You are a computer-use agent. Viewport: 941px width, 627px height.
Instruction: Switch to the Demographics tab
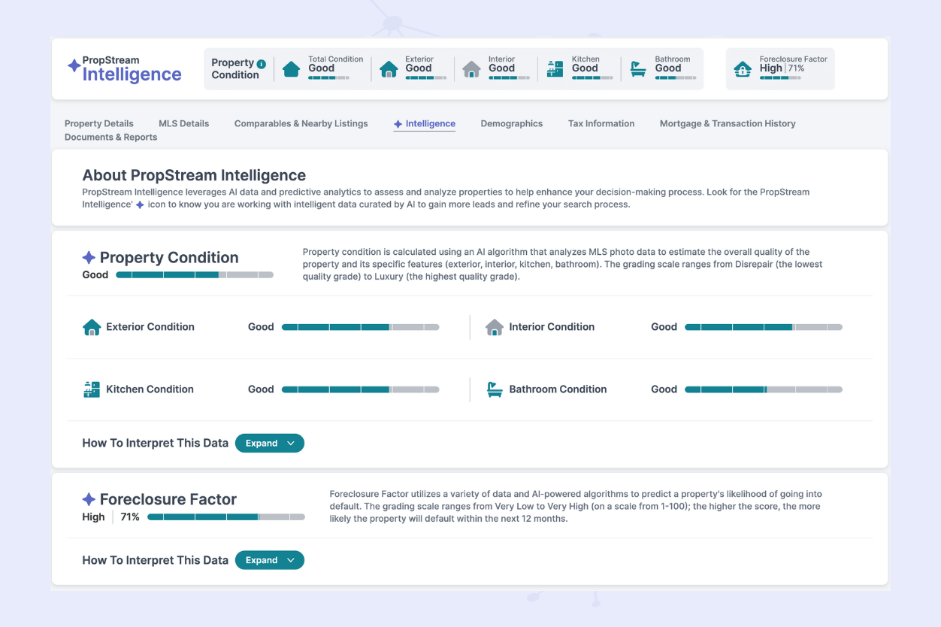(x=512, y=123)
